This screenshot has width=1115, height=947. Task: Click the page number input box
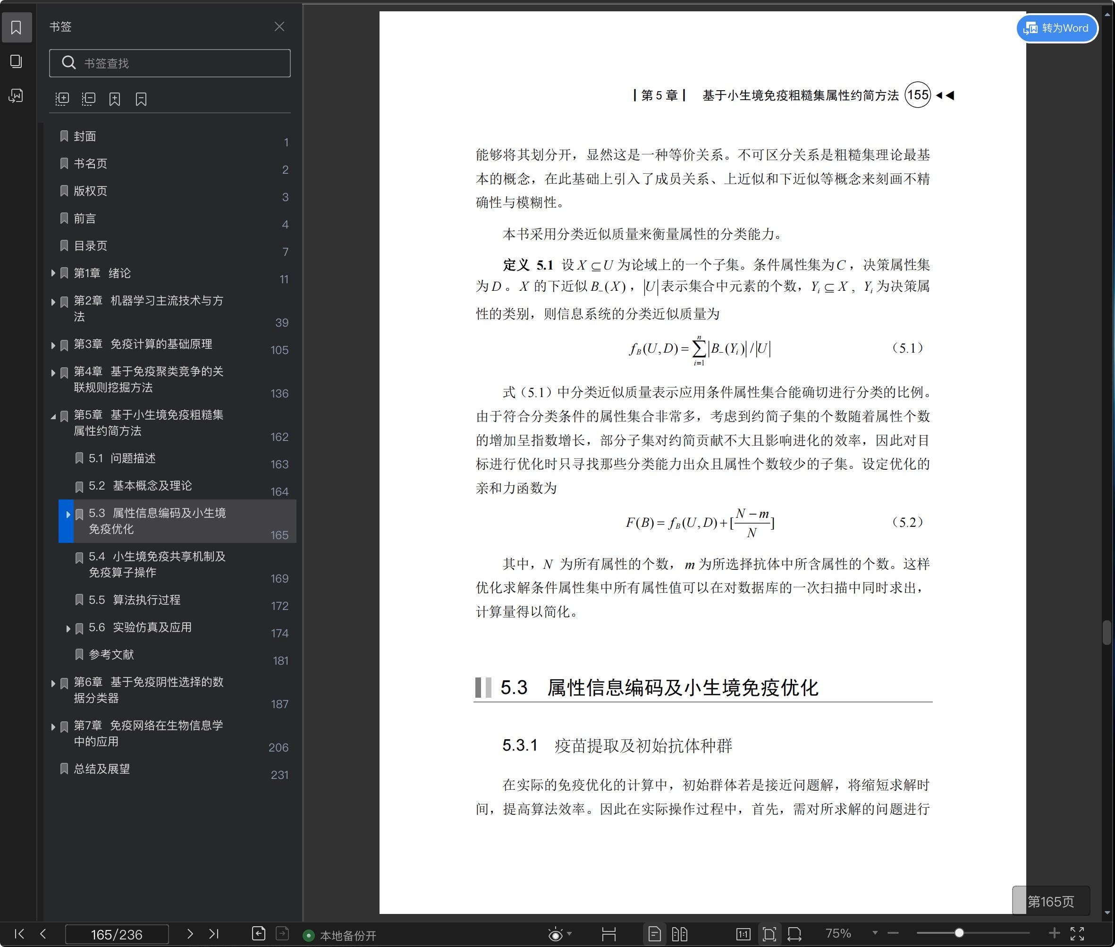point(117,934)
